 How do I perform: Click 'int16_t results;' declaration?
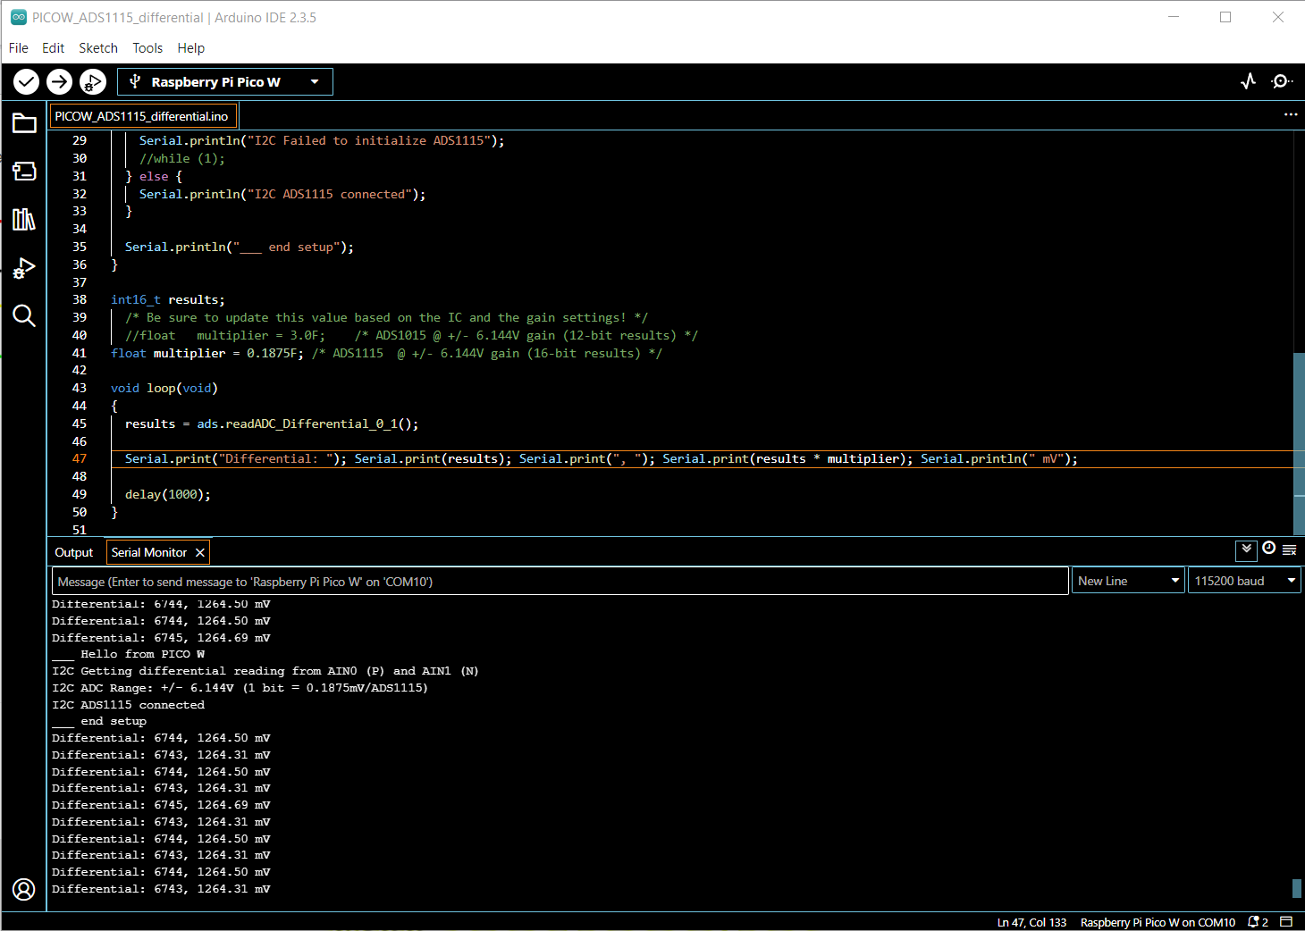click(x=168, y=299)
